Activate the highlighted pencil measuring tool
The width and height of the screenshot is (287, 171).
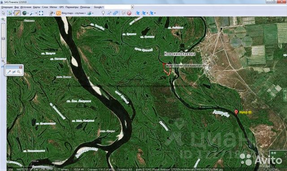coord(17,13)
